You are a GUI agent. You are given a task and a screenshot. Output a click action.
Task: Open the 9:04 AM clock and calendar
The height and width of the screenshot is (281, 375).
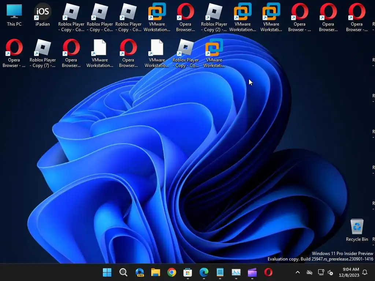pyautogui.click(x=349, y=272)
